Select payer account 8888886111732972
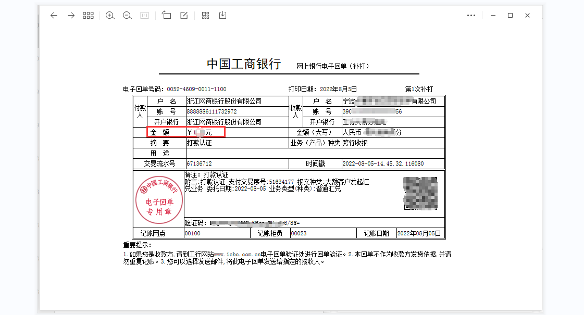This screenshot has height=315, width=584. click(212, 112)
